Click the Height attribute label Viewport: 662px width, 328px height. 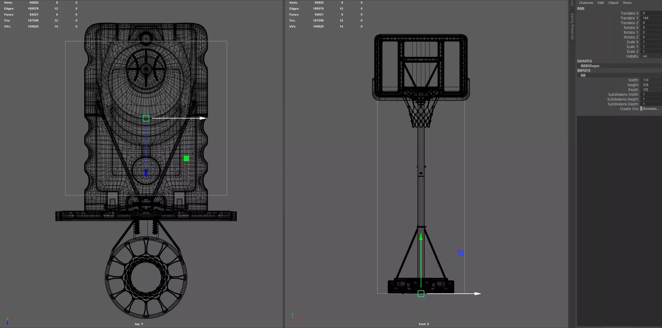coord(633,85)
